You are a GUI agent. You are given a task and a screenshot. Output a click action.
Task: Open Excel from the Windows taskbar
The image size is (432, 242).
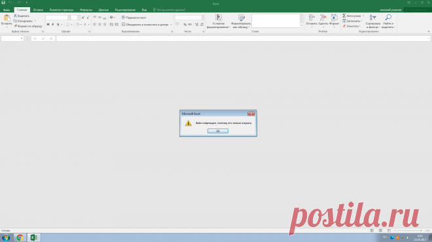[34, 237]
